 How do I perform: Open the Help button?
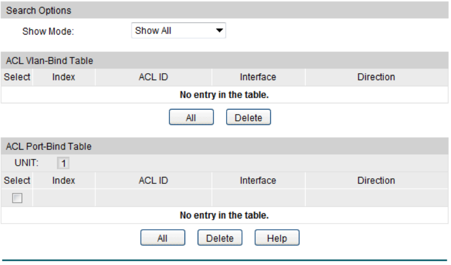(x=277, y=238)
